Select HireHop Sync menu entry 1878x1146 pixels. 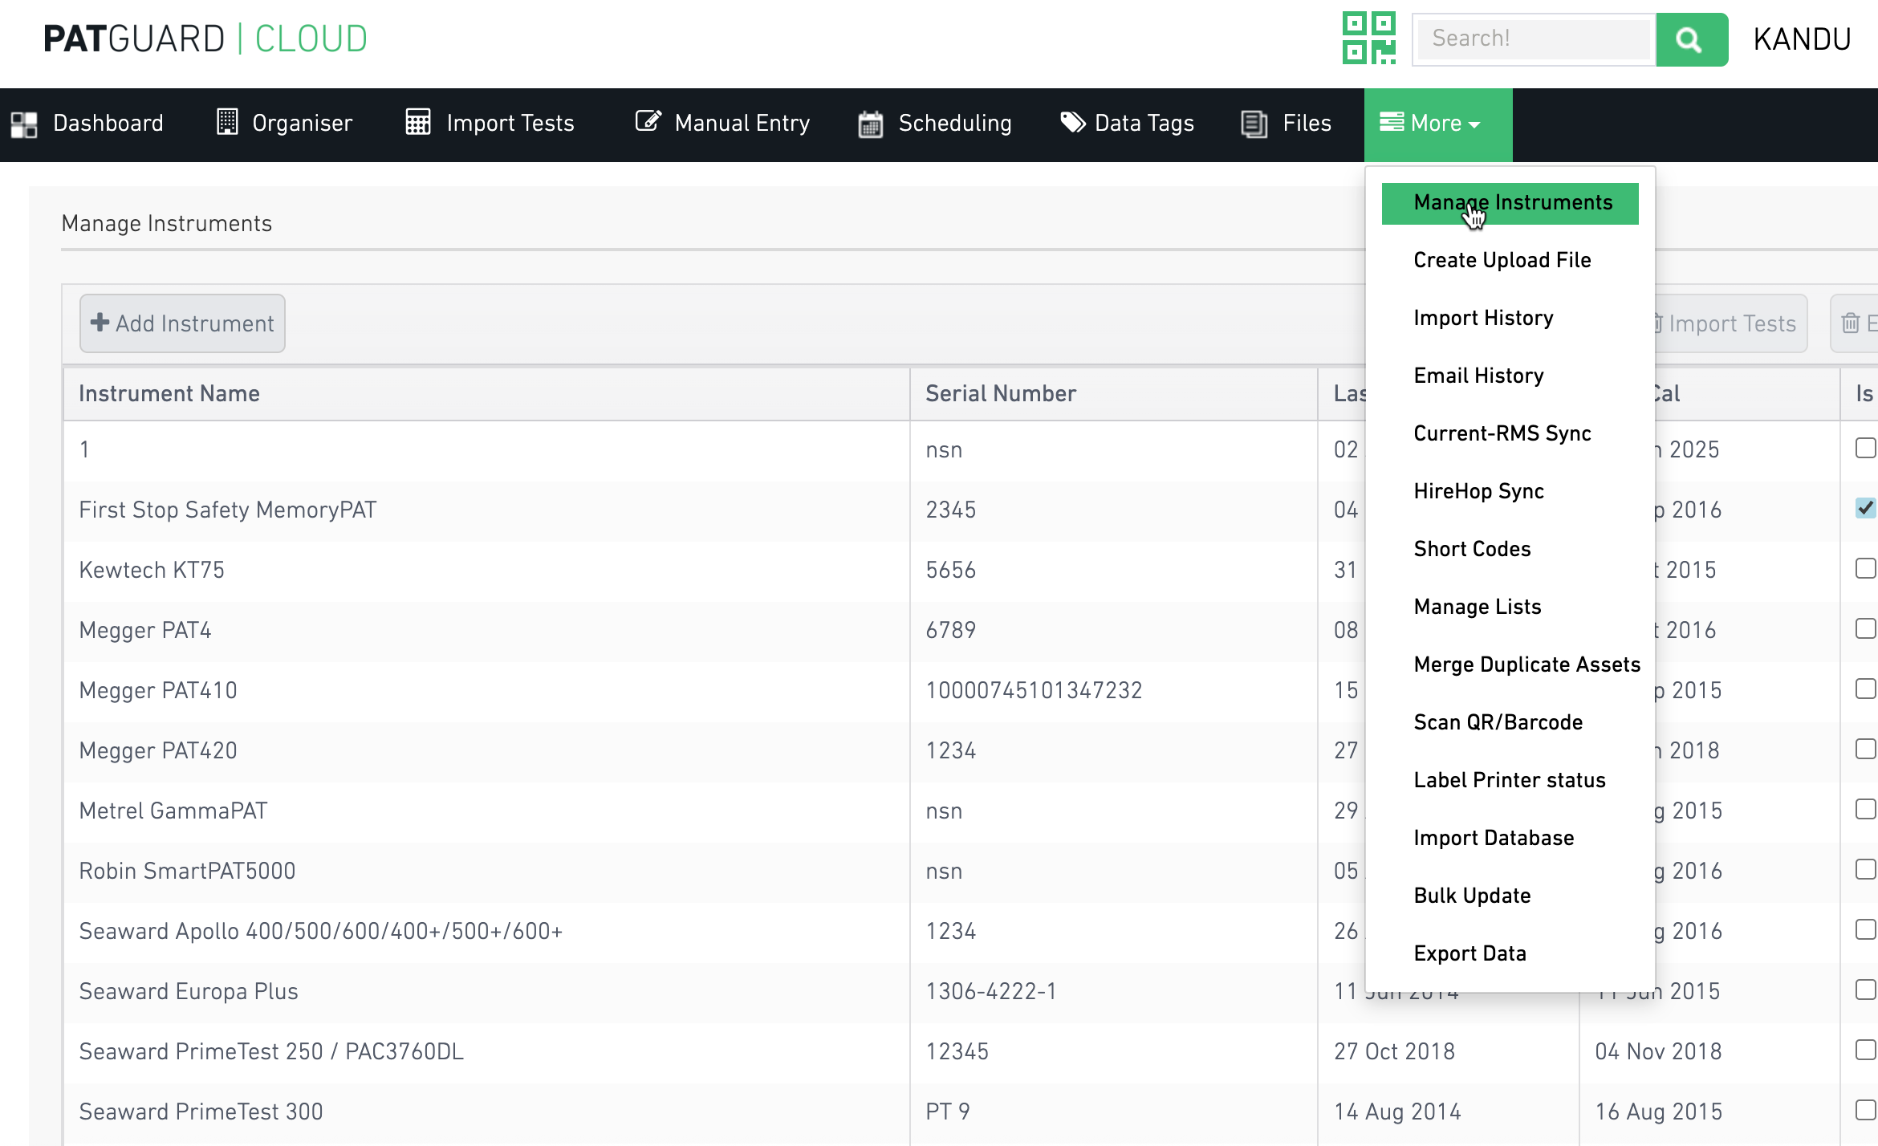pos(1478,491)
